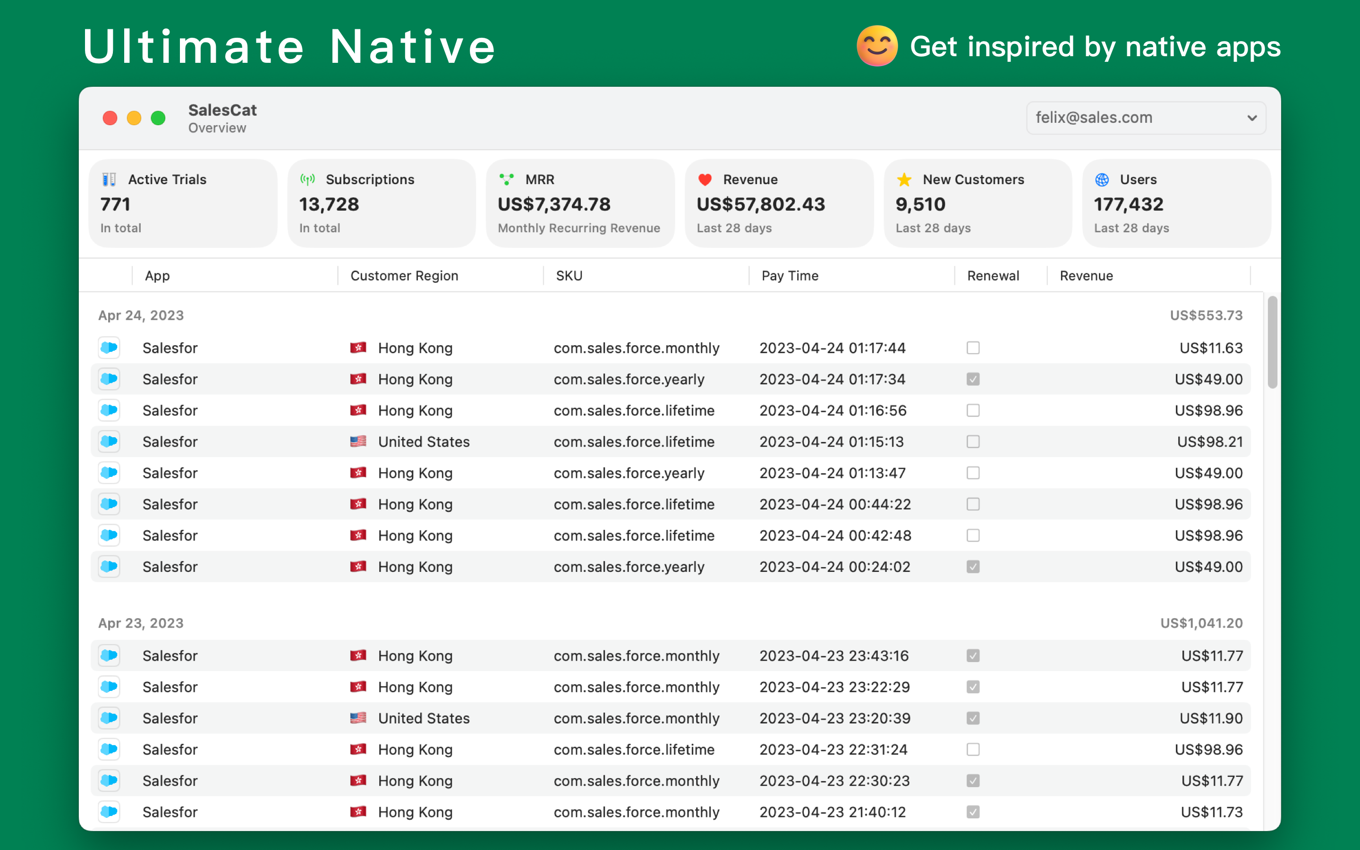Click pay time 2023-04-23 23:22:29
Image resolution: width=1360 pixels, height=850 pixels.
pyautogui.click(x=834, y=687)
